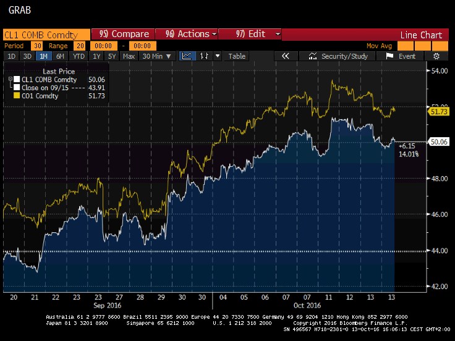455x341 pixels.
Task: Click the orange Mov Avg box
Action: [x=407, y=46]
